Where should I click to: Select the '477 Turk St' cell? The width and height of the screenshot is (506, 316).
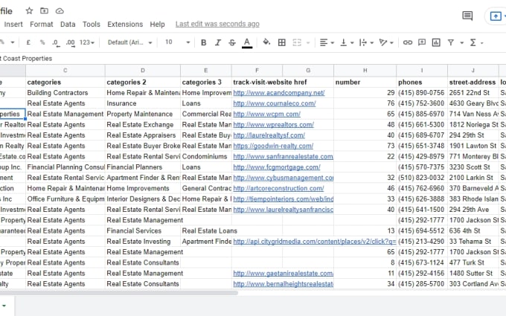[x=473, y=262]
